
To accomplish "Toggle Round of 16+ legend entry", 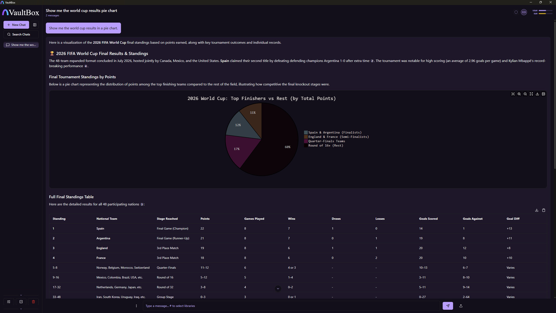I will click(x=324, y=146).
